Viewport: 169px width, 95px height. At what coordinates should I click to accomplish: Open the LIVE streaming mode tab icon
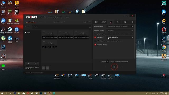(x=104, y=22)
